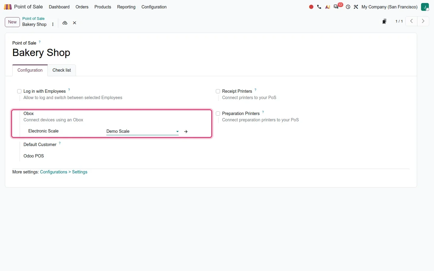
Task: Enable the Receipt Printers checkbox
Action: [x=218, y=91]
